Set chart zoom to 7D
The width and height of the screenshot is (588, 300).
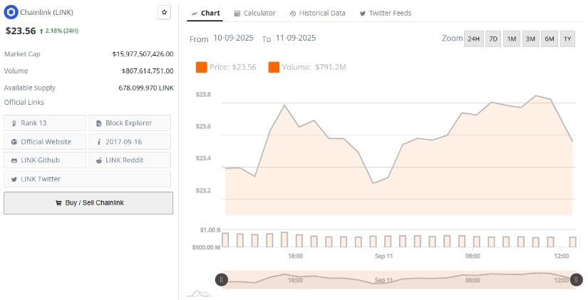(493, 38)
